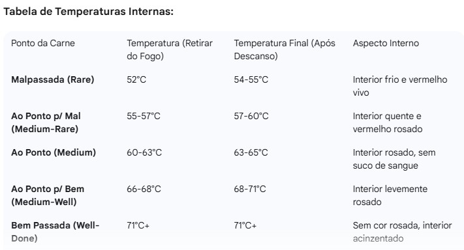Click the 'Temperatura (Retirar do Fogo)' column header
The height and width of the screenshot is (250, 464).
170,49
